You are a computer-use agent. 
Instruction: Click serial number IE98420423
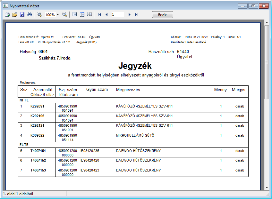pos(90,170)
